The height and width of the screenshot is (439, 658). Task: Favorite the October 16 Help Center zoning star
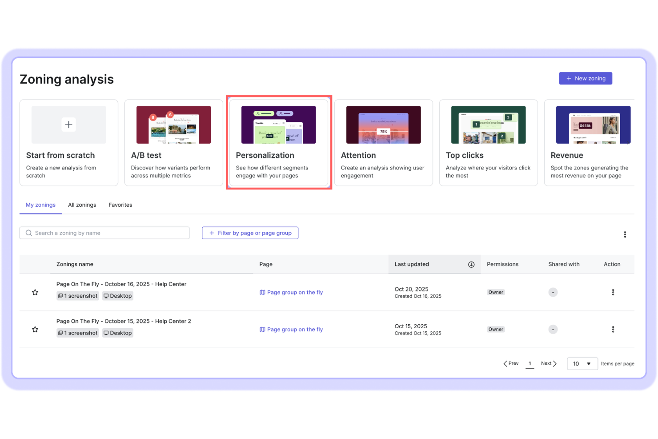point(35,292)
